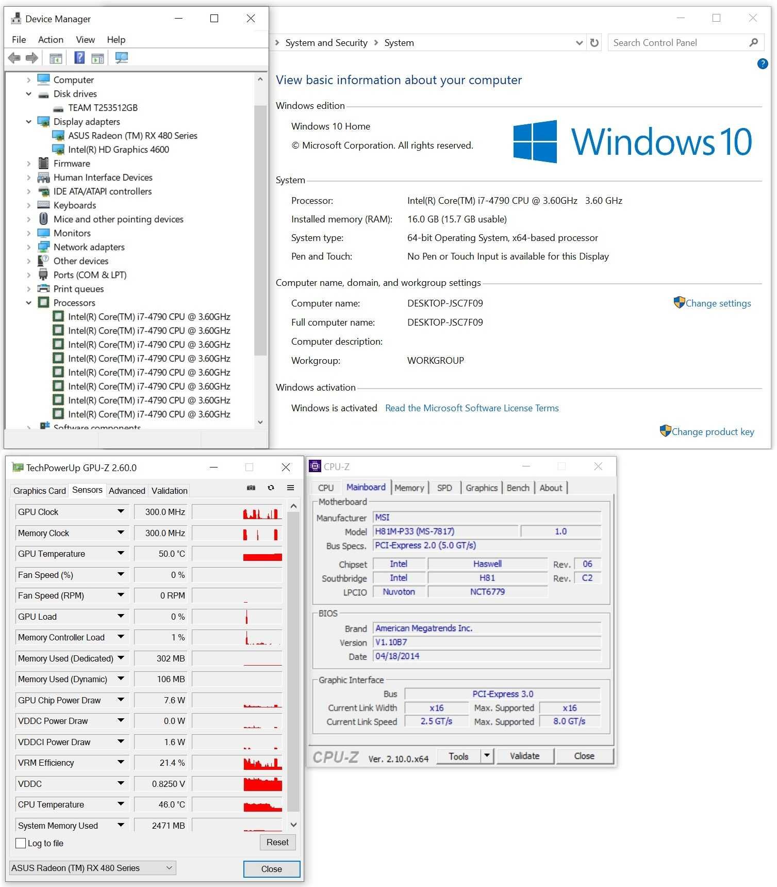Switch to CPU-Z Memory tab

click(409, 488)
